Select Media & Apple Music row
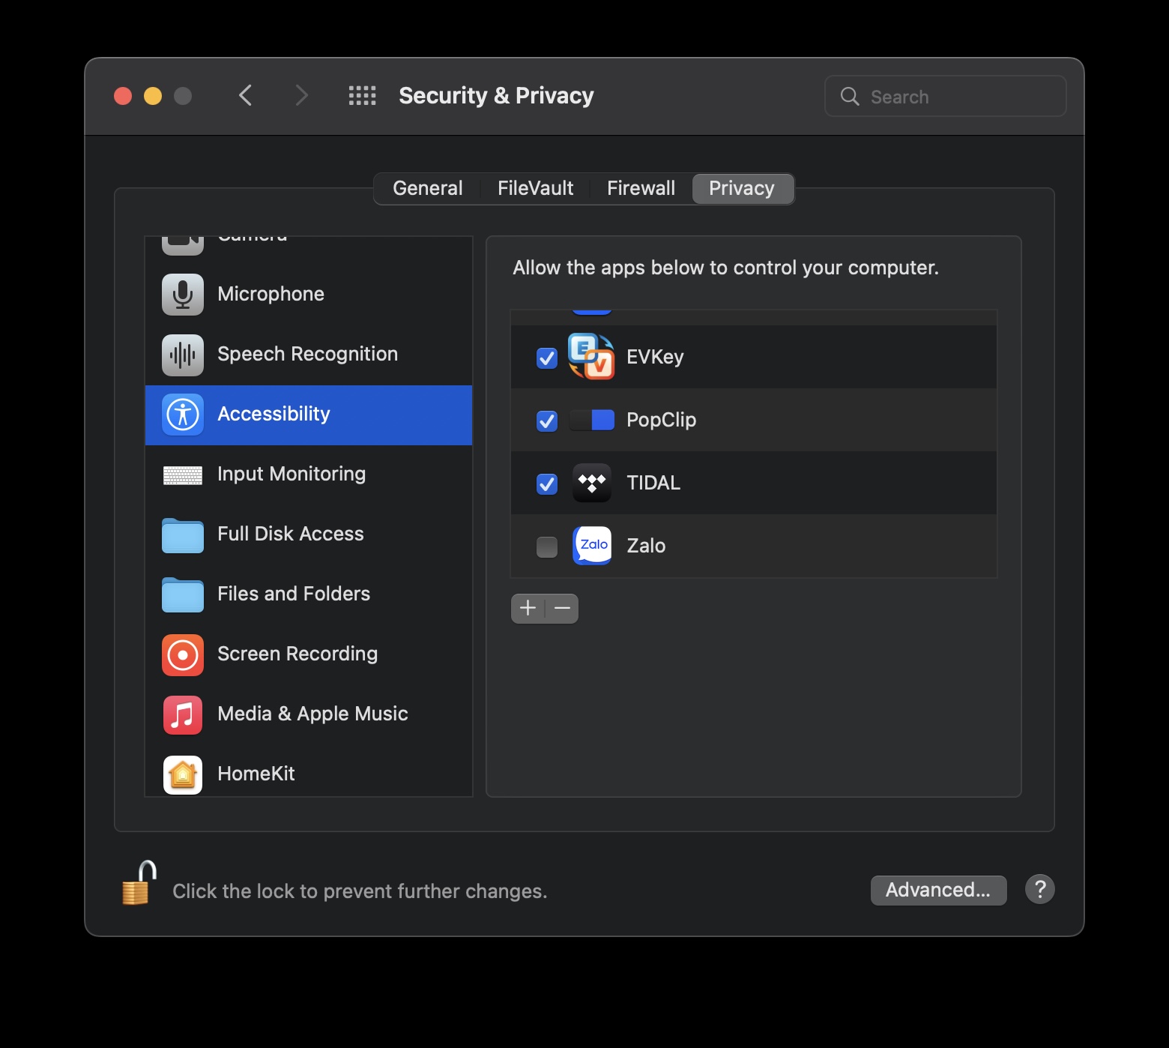This screenshot has height=1048, width=1169. click(x=309, y=714)
